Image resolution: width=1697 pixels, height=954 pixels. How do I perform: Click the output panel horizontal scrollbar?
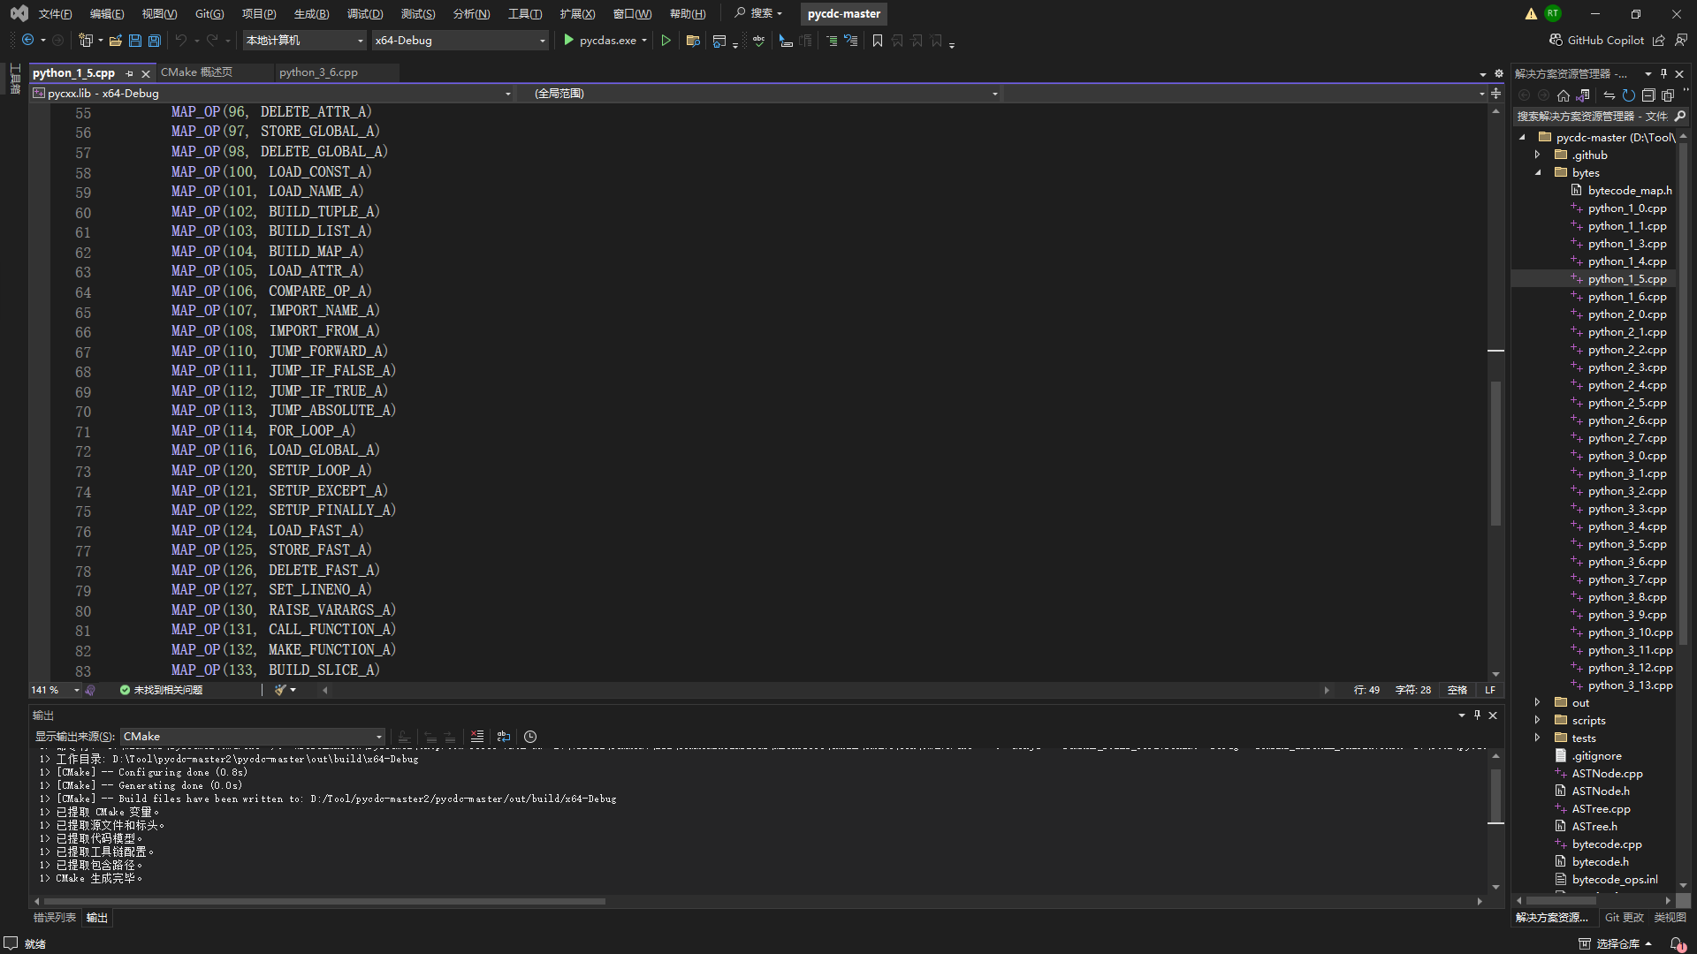323,901
